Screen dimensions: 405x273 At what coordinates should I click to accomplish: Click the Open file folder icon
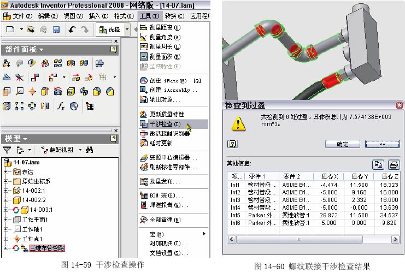point(31,29)
